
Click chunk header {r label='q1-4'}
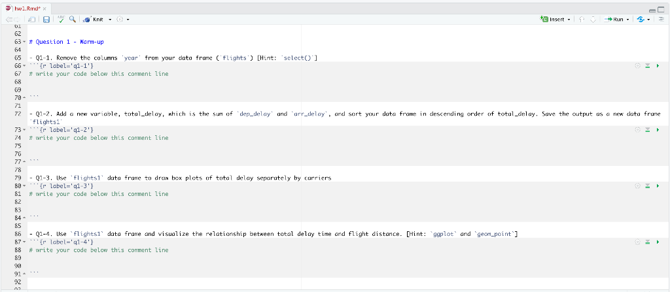pyautogui.click(x=61, y=242)
